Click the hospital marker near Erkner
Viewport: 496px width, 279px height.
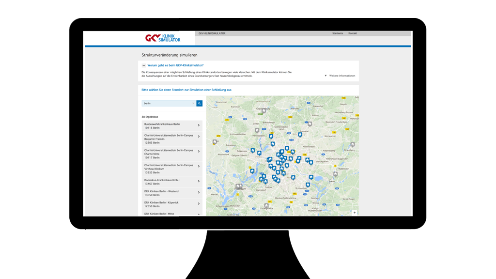[x=336, y=173]
